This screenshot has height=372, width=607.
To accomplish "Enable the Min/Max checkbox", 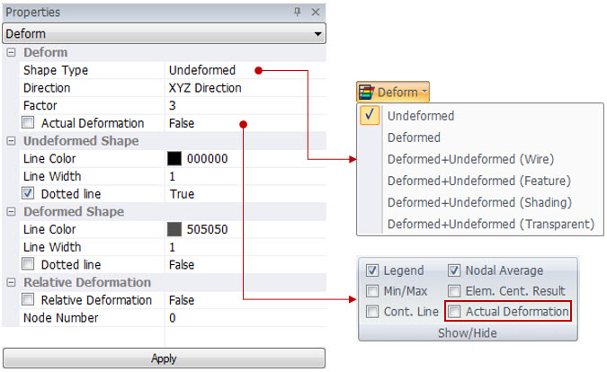I will pyautogui.click(x=373, y=291).
